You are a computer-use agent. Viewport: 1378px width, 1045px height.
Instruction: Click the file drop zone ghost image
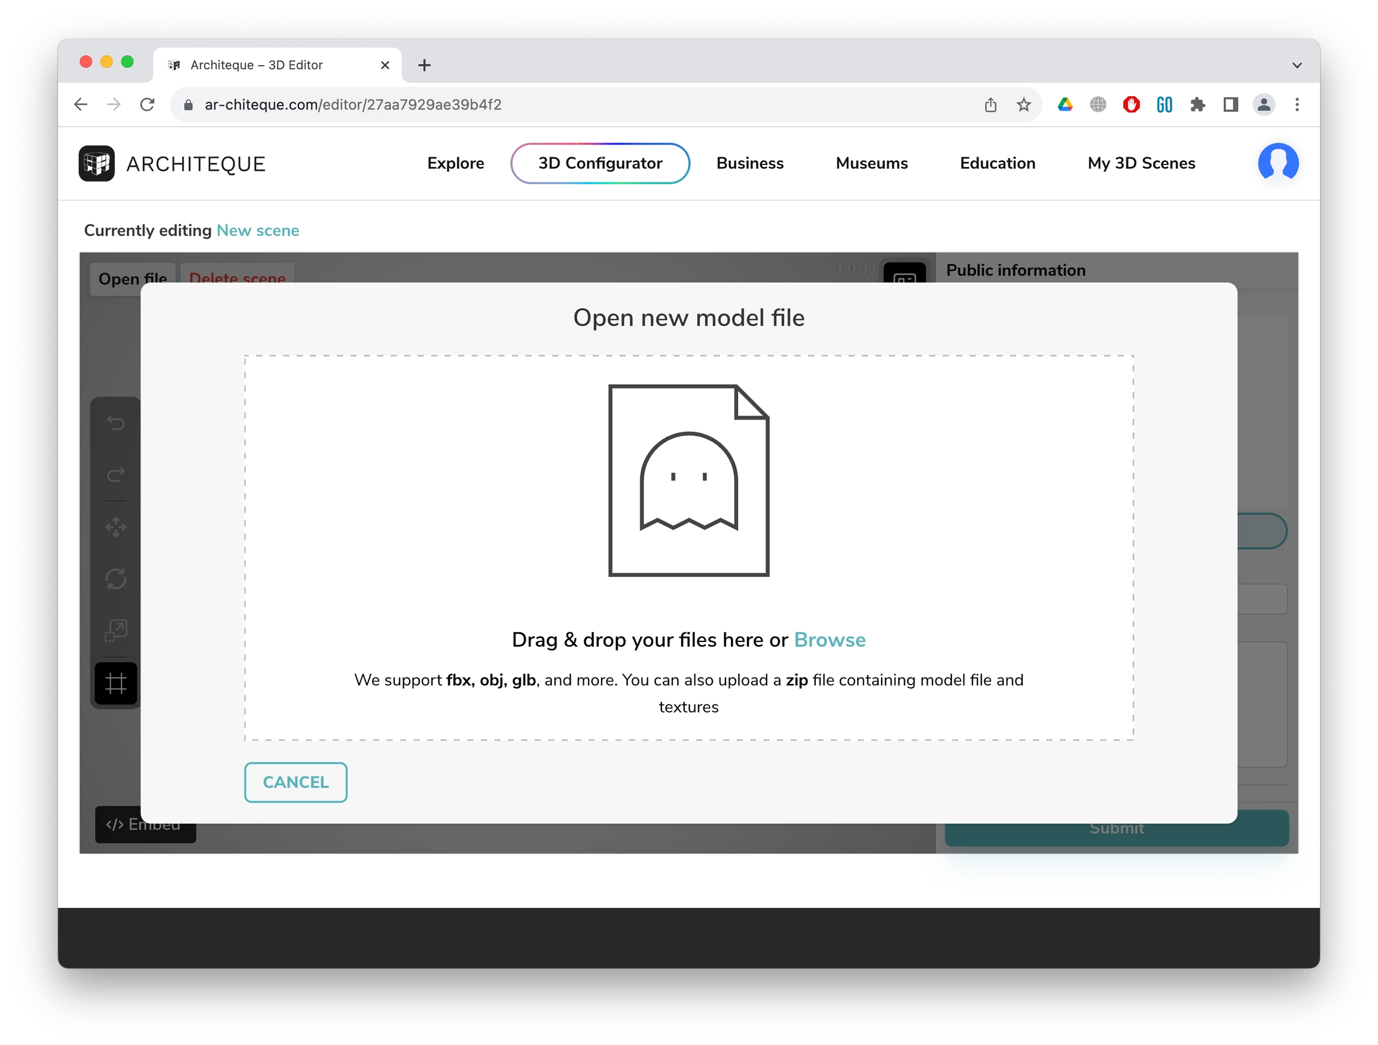tap(688, 480)
